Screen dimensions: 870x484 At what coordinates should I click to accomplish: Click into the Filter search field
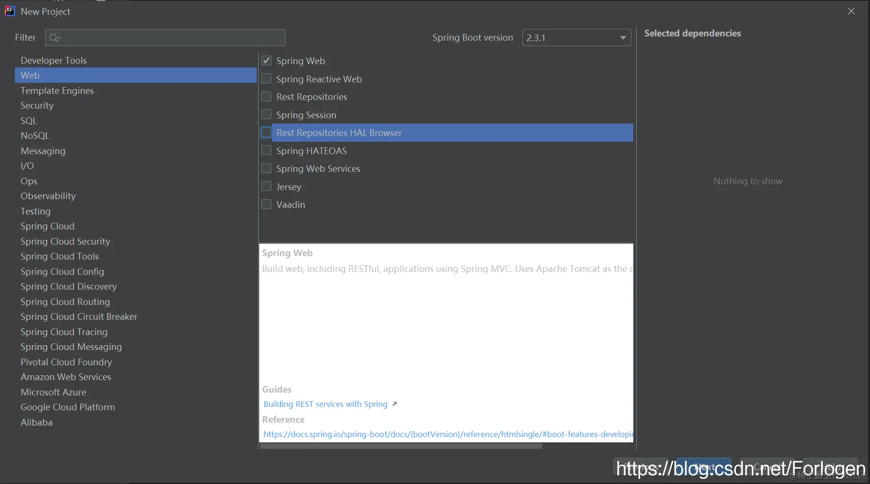click(x=165, y=37)
